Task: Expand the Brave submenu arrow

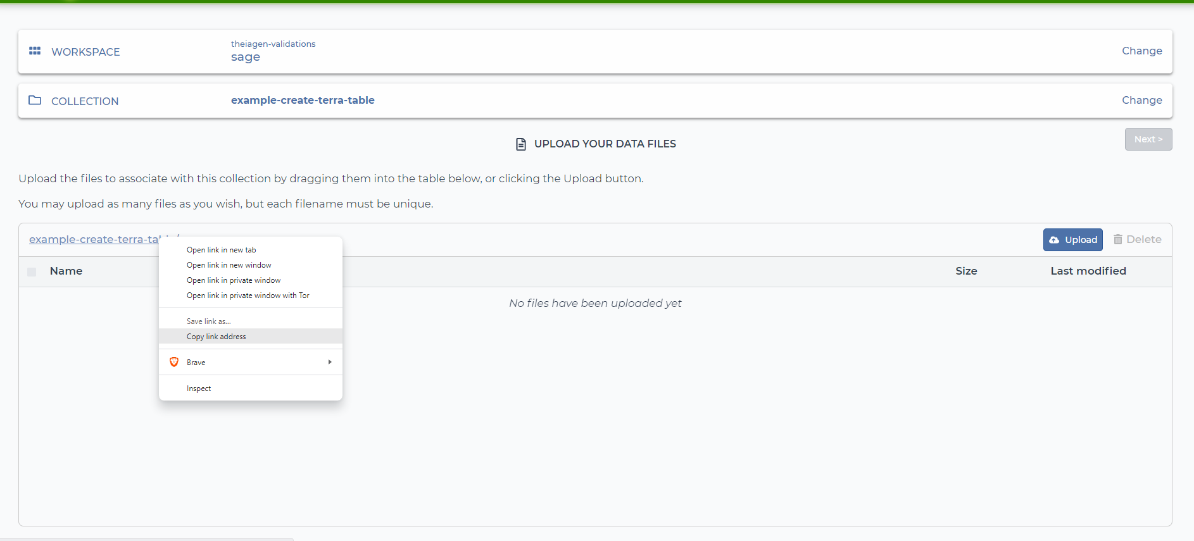Action: (330, 362)
